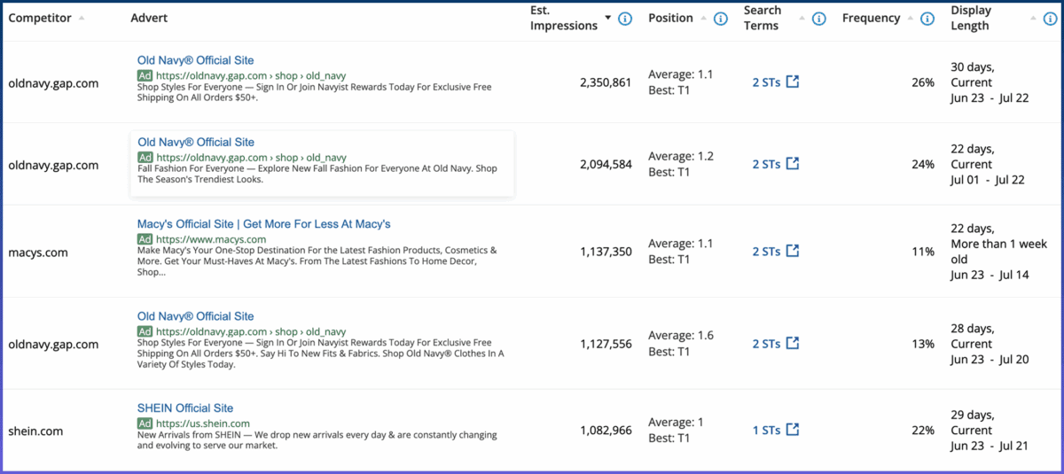
Task: Click impressions value 2,094,584
Action: 606,164
